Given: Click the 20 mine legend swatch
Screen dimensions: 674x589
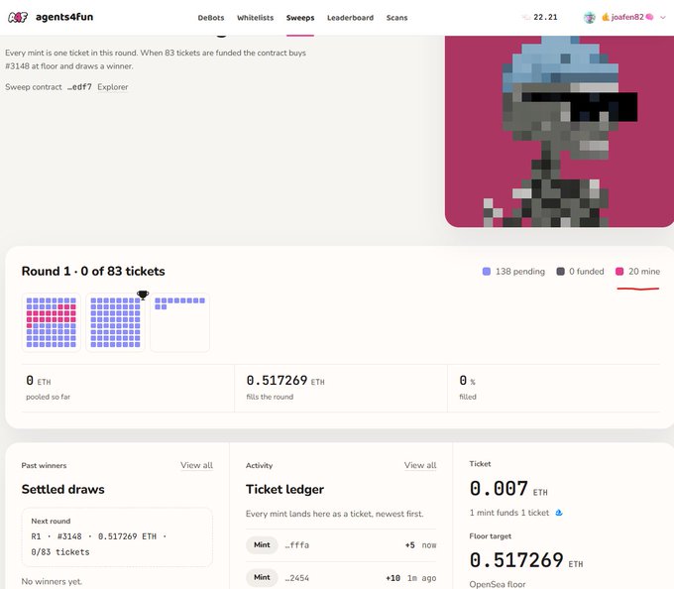Looking at the screenshot, I should pos(619,272).
